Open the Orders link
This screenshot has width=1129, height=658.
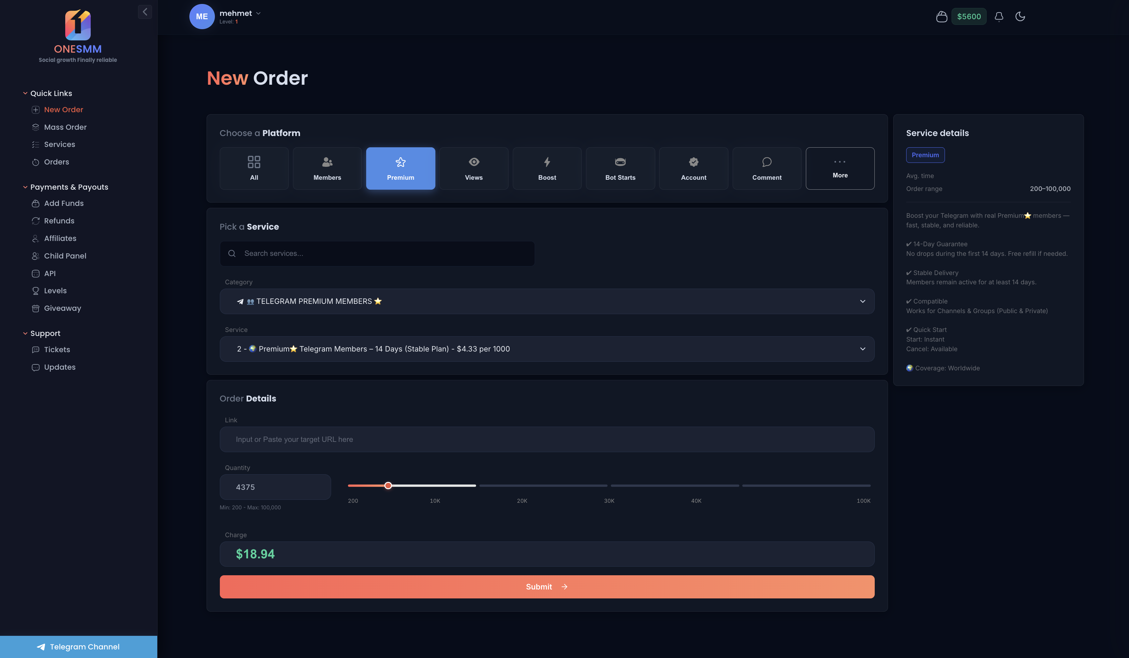tap(56, 162)
